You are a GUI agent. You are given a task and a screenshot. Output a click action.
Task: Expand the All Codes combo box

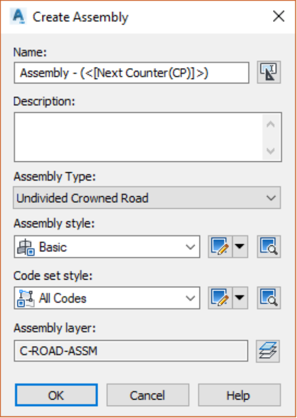tap(107, 298)
